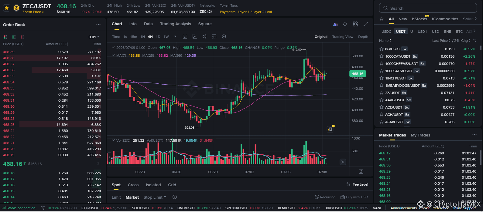Favorite the AAVE/USDT pair star
This screenshot has width=483, height=212.
(x=382, y=100)
